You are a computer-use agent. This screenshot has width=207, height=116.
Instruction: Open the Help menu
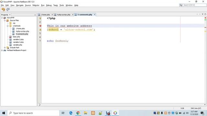click(x=76, y=5)
